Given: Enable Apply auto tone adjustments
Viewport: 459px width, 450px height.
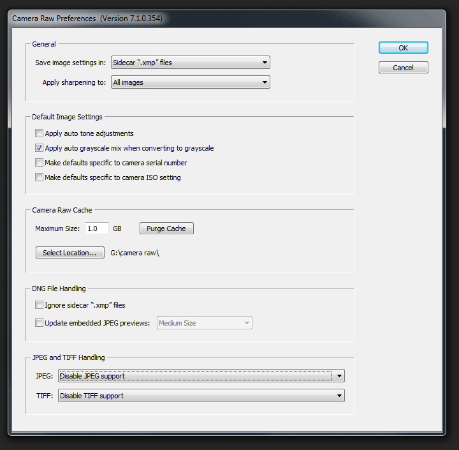Looking at the screenshot, I should pyautogui.click(x=39, y=133).
